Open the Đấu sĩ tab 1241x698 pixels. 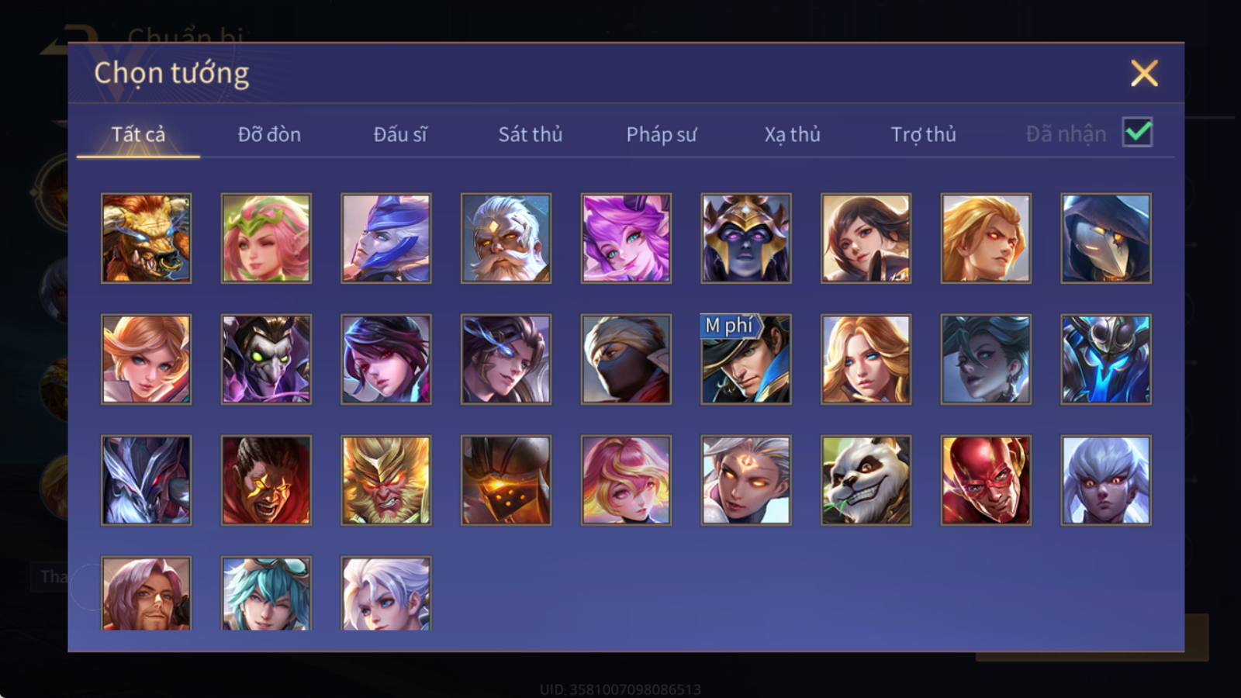point(399,134)
